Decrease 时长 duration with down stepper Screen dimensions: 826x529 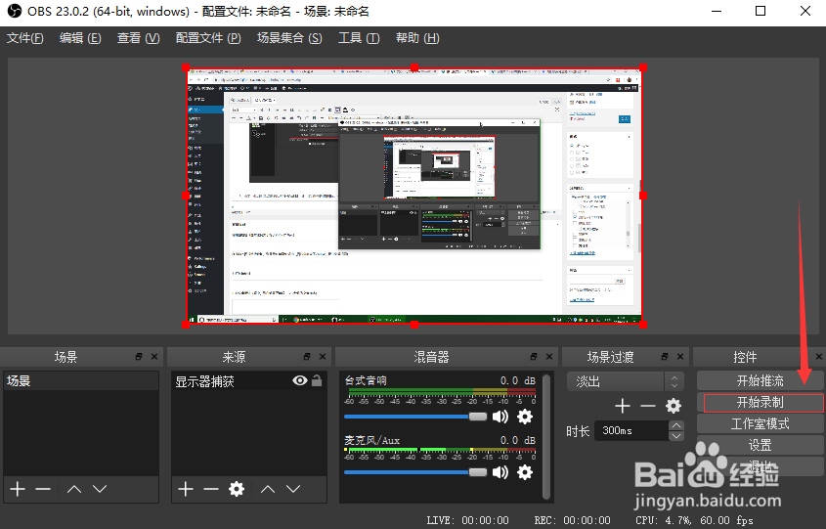tap(676, 436)
